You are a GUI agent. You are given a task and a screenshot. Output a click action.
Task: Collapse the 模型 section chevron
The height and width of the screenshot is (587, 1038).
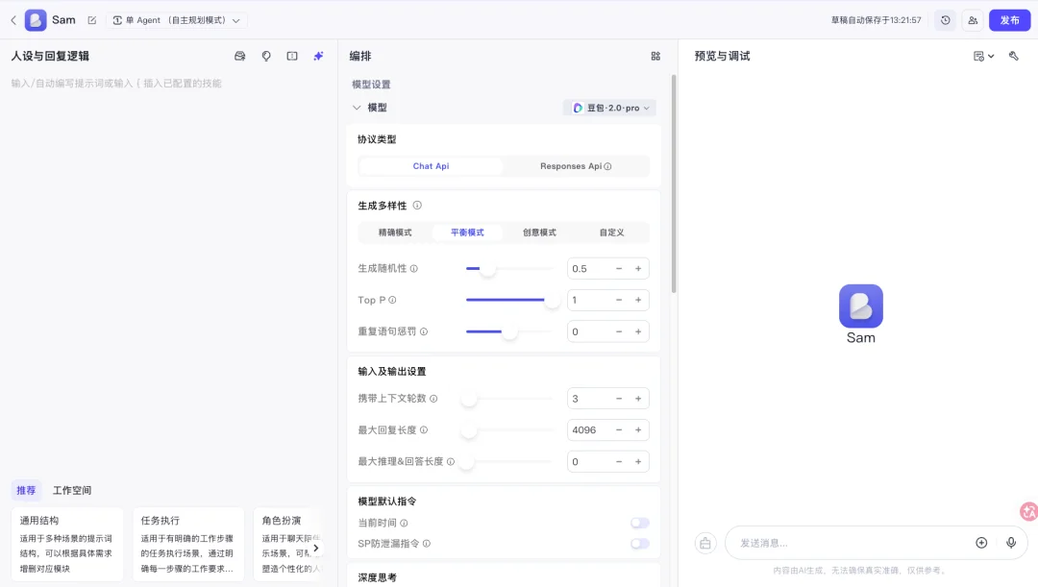point(357,107)
